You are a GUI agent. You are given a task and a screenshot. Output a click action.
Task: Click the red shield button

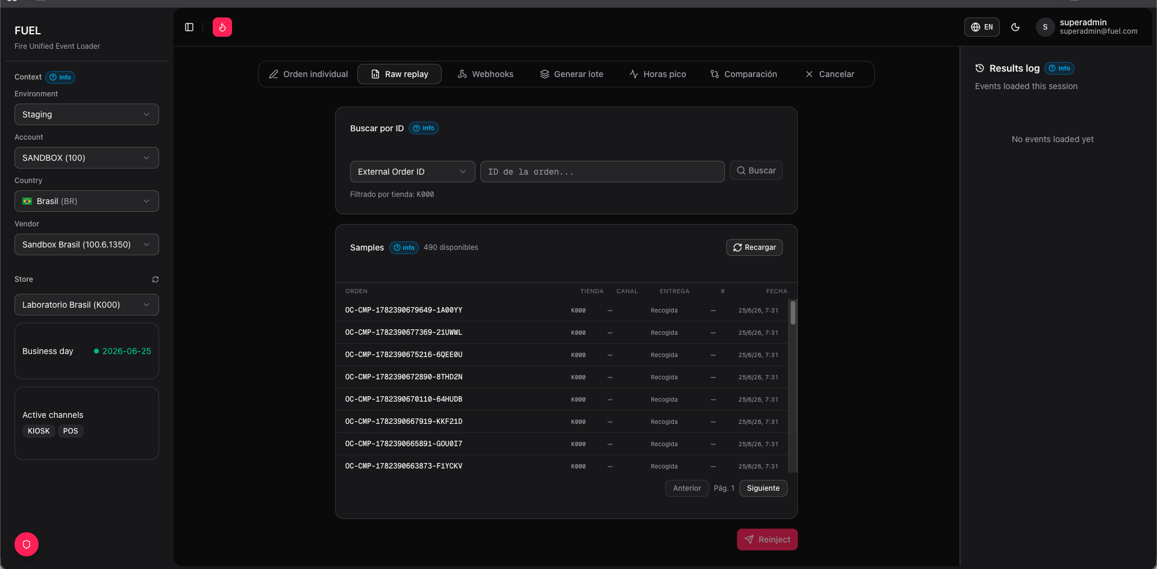(x=27, y=544)
